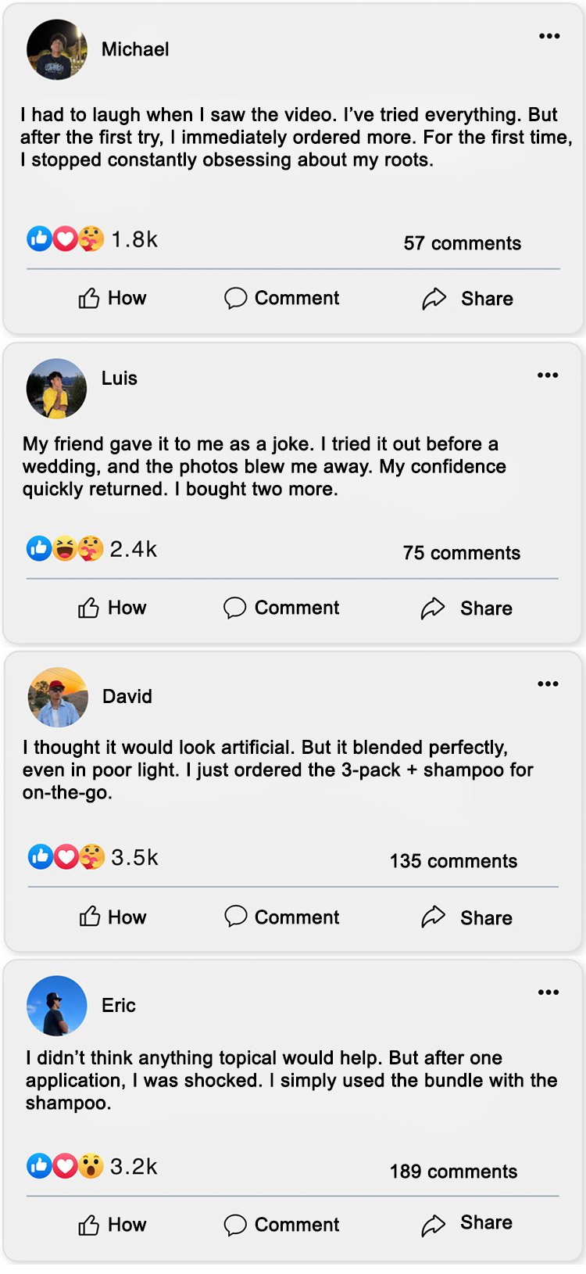Screen dimensions: 586x1274
Task: Click the laughing reaction emoji on Luis's post
Action: pos(65,549)
